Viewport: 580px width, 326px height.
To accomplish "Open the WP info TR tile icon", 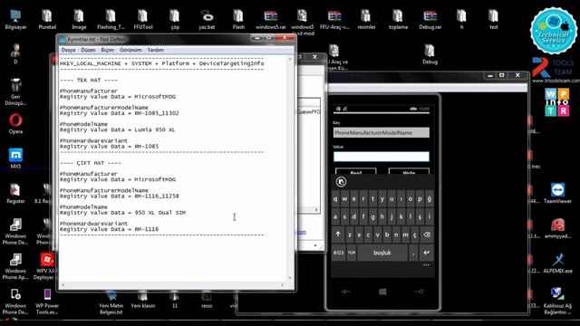I will click(557, 102).
